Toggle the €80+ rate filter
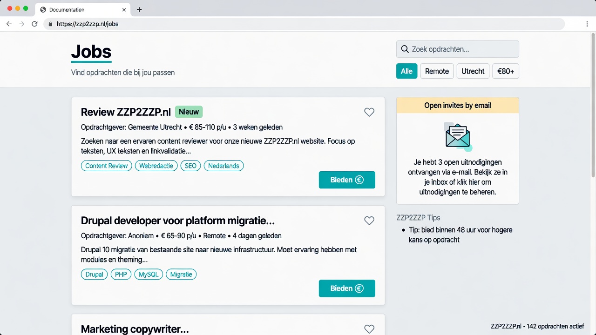The image size is (596, 335). click(506, 71)
